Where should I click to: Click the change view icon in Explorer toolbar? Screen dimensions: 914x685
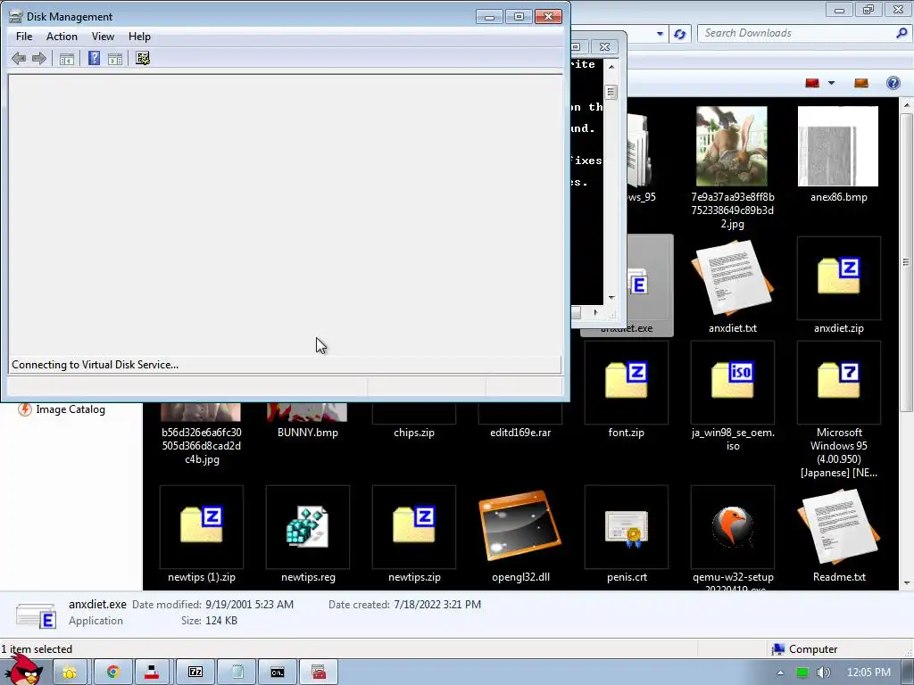click(x=812, y=83)
